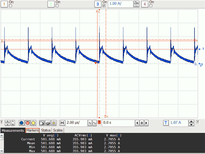Screen dimensions: 205x154
Task: Select Mean row label
Action: (31, 143)
